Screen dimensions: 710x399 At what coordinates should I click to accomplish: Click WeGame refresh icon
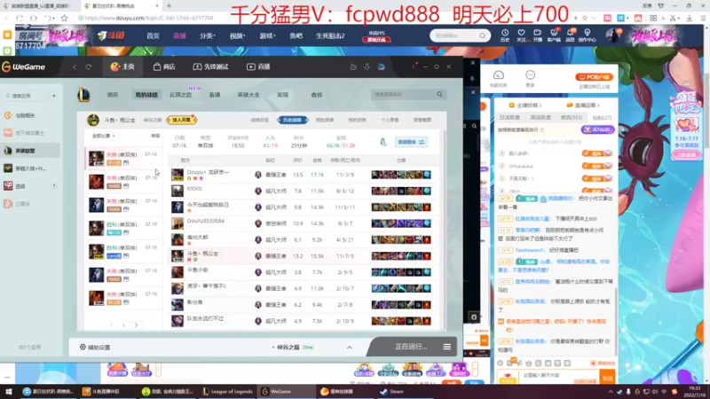pyautogui.click(x=89, y=67)
